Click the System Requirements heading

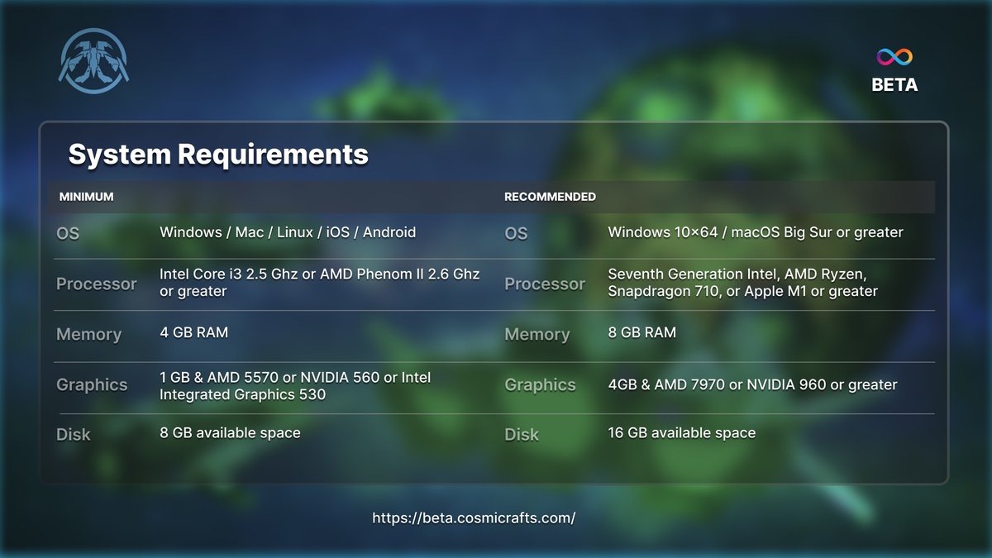[218, 155]
